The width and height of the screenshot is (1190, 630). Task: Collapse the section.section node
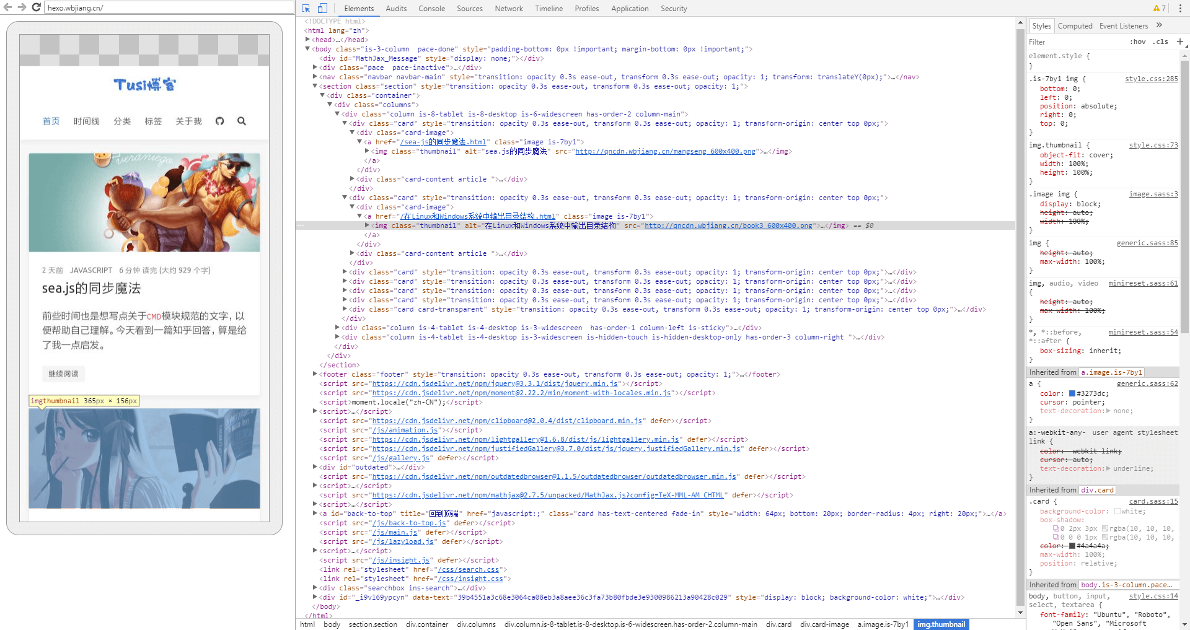(315, 86)
